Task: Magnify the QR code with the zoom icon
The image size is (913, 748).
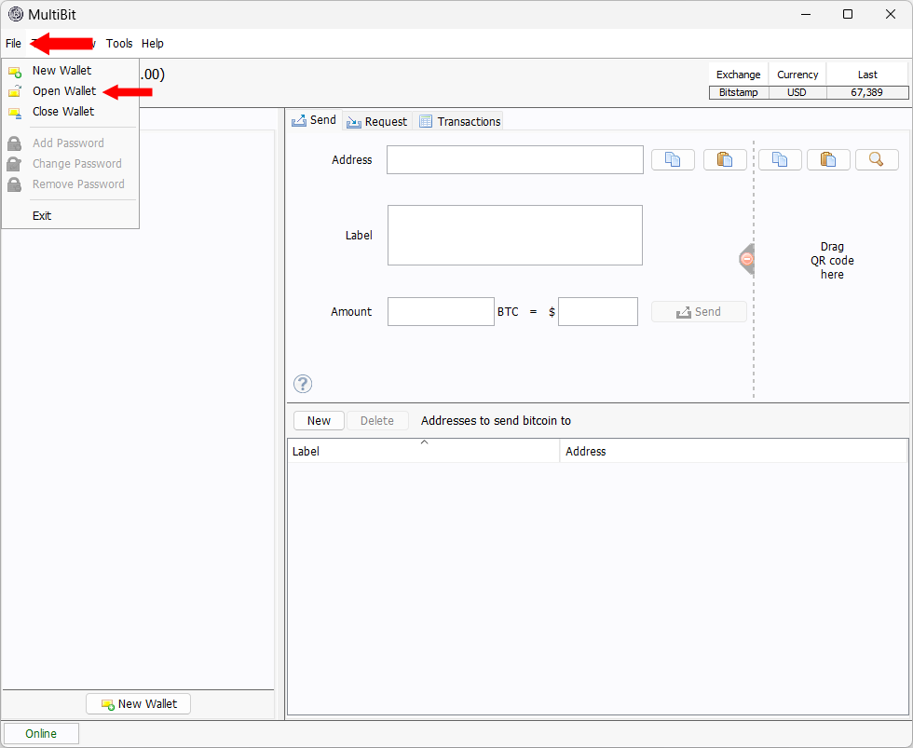Action: click(877, 159)
